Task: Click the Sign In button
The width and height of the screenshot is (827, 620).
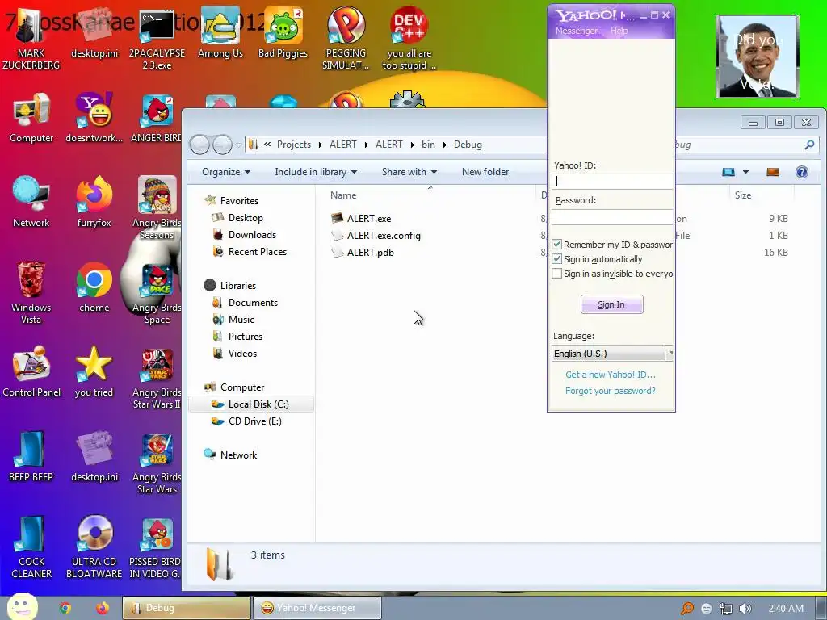Action: 612,304
